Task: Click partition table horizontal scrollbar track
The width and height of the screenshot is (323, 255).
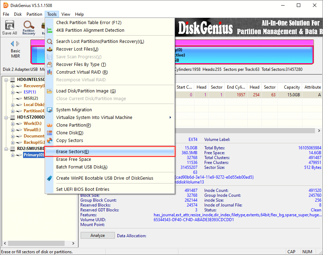Action: [245, 131]
